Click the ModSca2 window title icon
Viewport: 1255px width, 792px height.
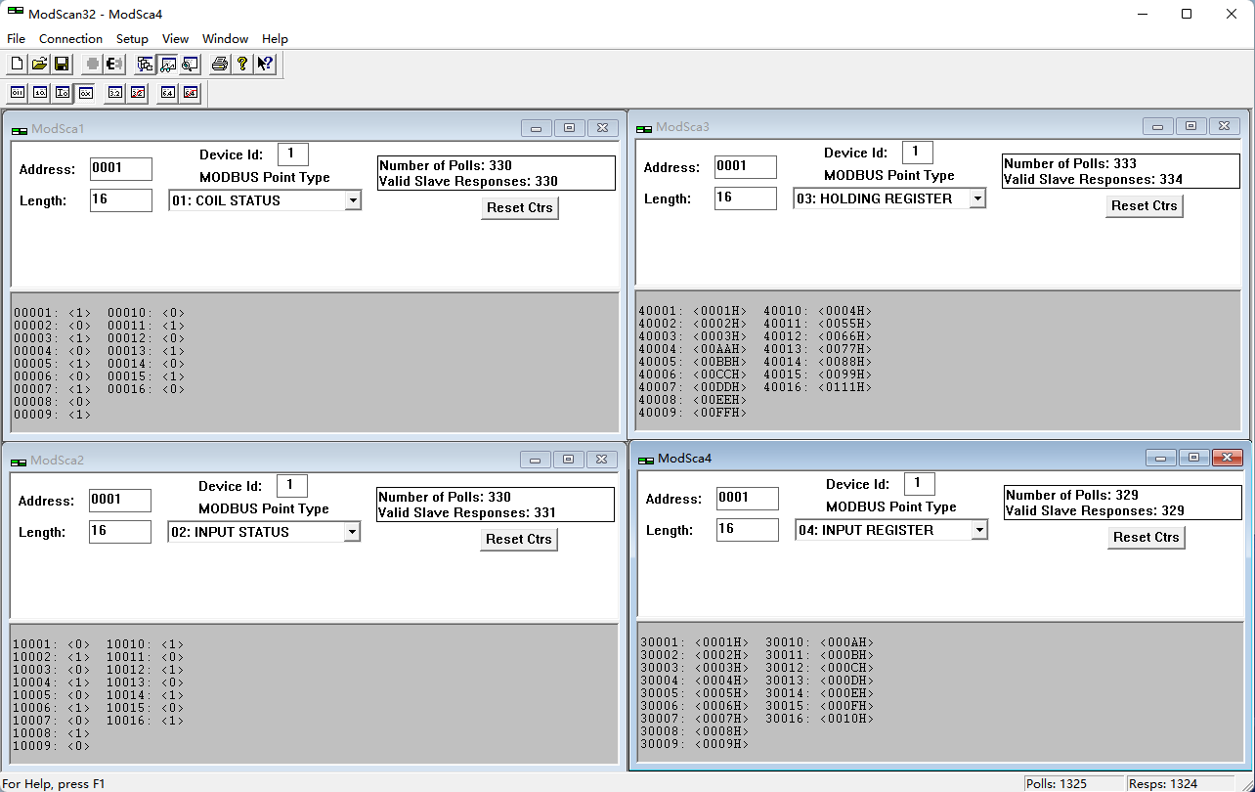[x=19, y=461]
